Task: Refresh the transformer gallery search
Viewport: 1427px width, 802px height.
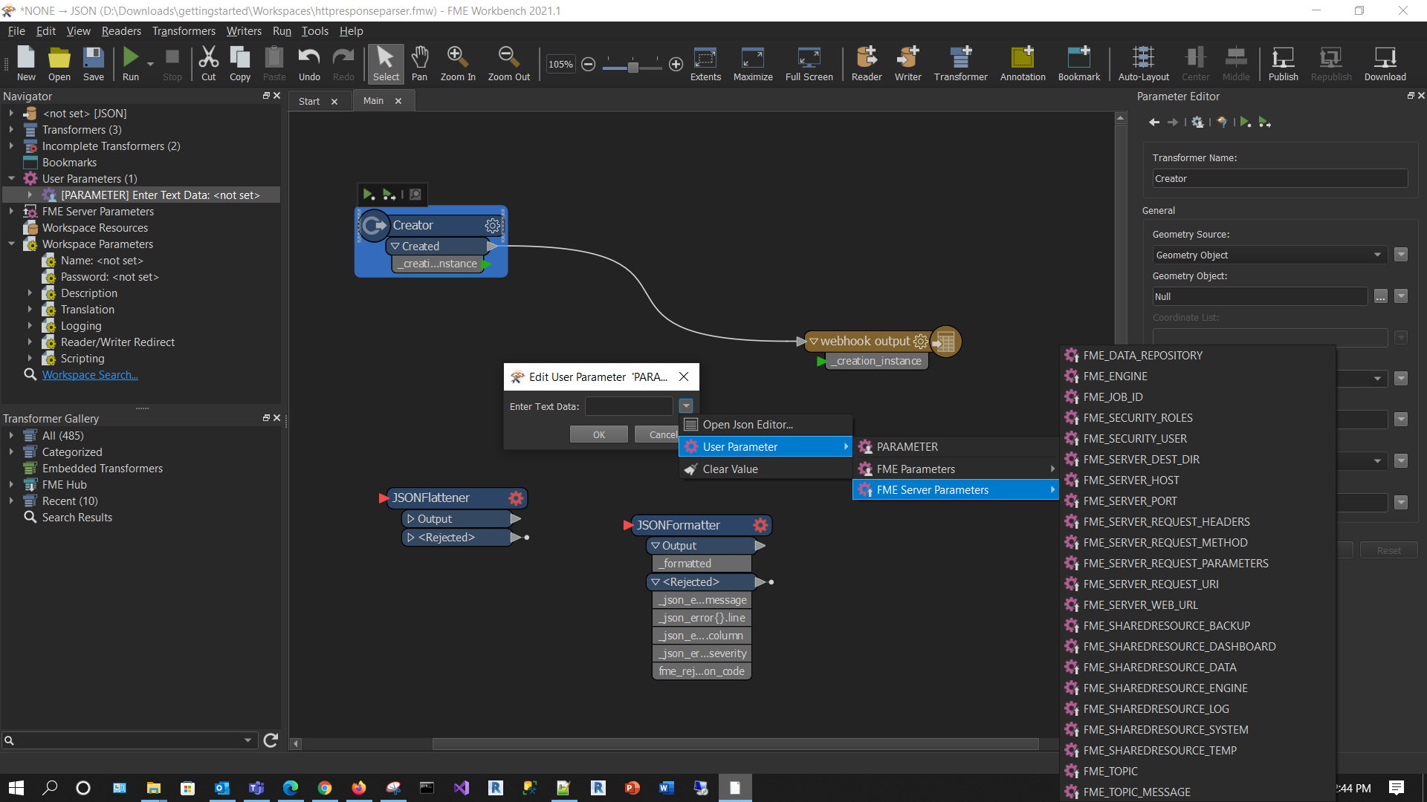Action: coord(271,740)
